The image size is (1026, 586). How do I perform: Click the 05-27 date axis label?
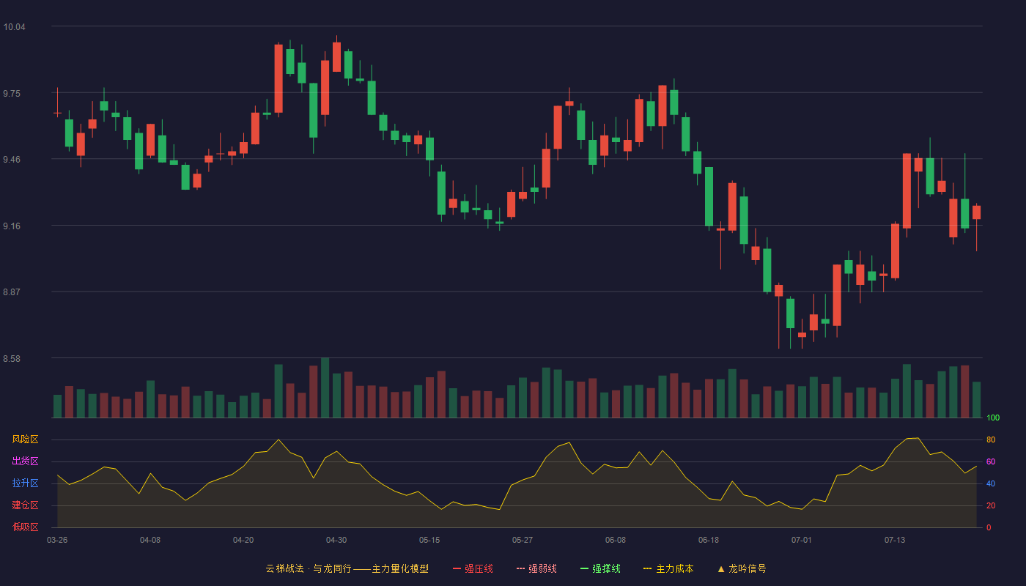click(523, 540)
